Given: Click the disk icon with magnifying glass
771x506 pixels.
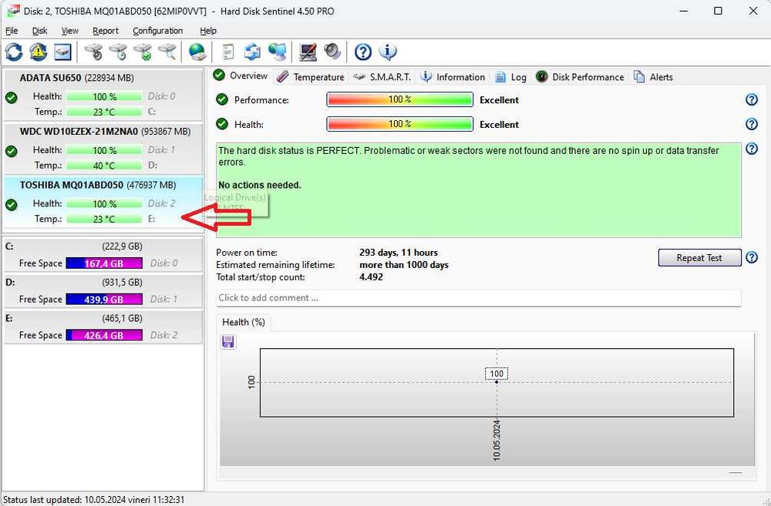Looking at the screenshot, I should point(167,52).
